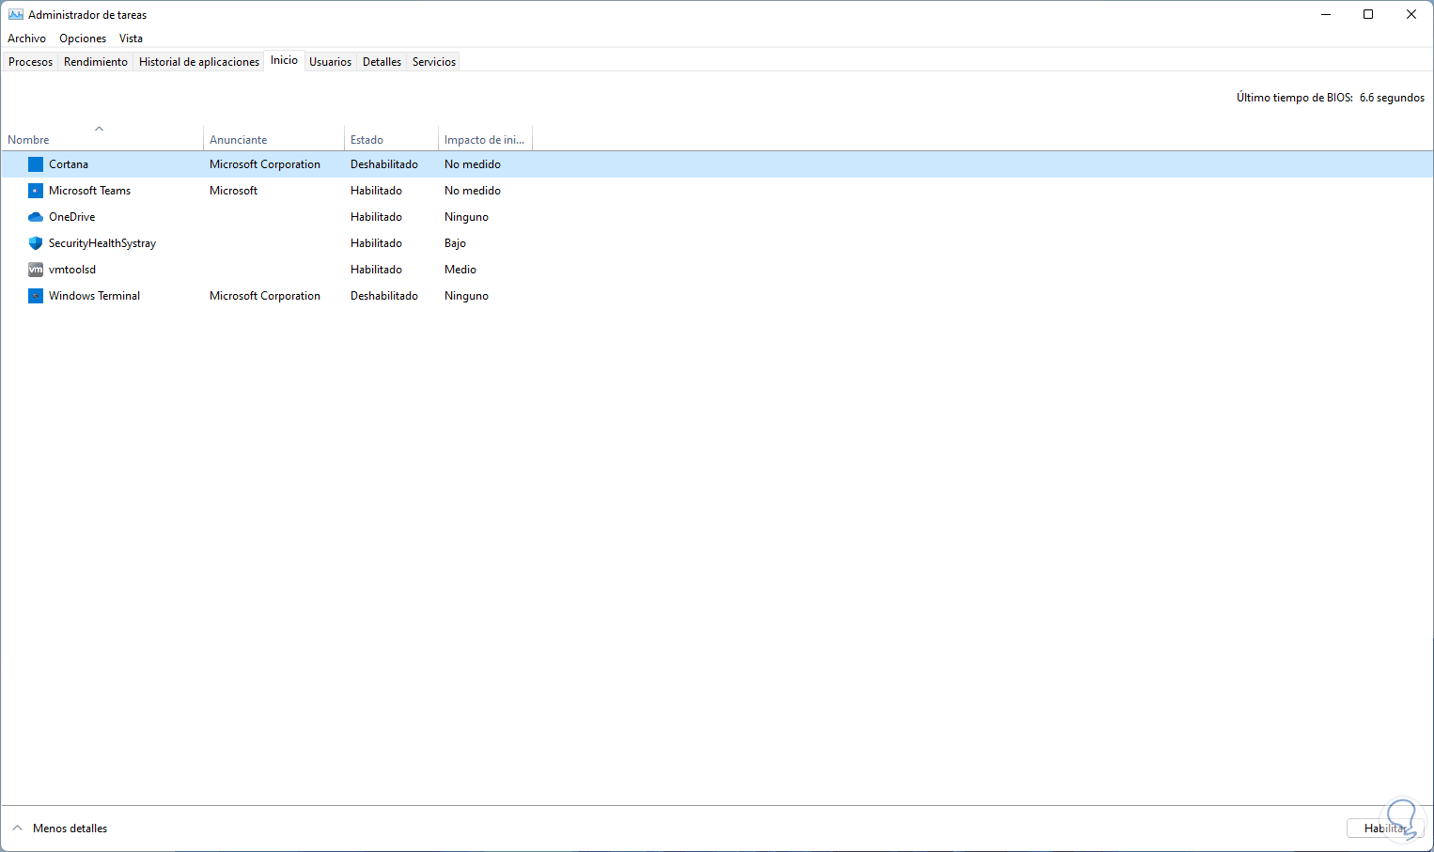Minimize the Administrador de tareas window
This screenshot has width=1434, height=852.
point(1326,15)
